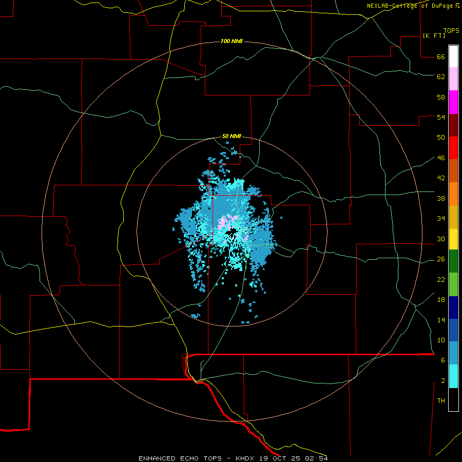Pick the magenta band in the color scale
This screenshot has width=462, height=462.
pos(453,102)
